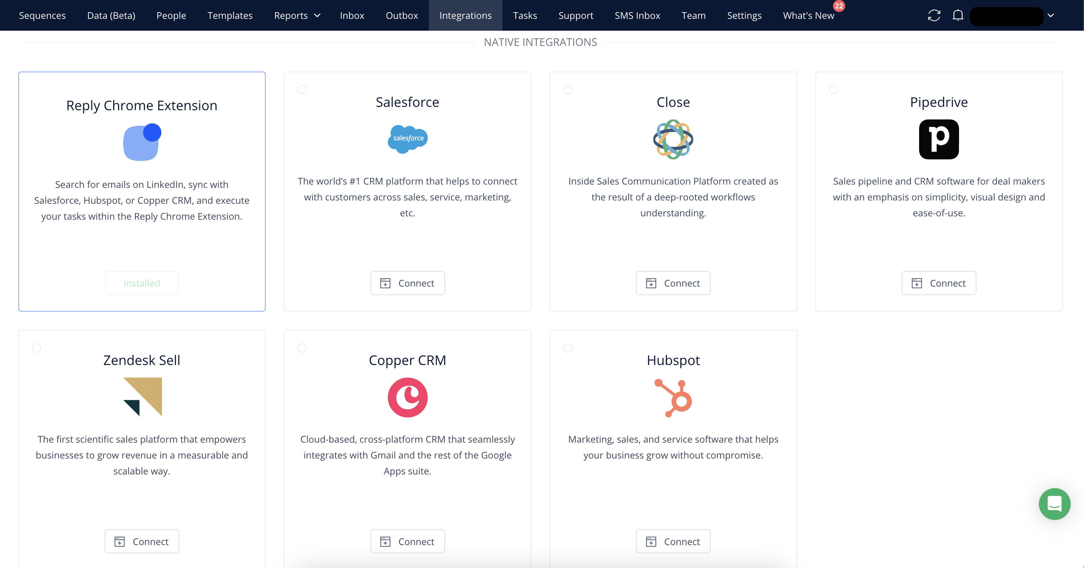Click the Close CRM logo
This screenshot has height=568, width=1084.
pyautogui.click(x=673, y=139)
